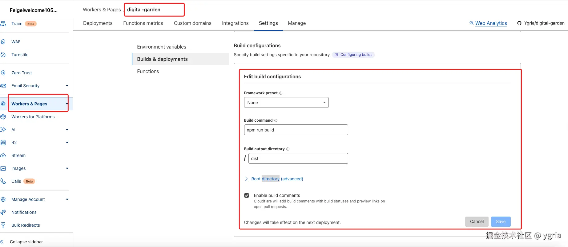Toggle Workers & Pages submenu arrow
The image size is (568, 247).
(67, 104)
